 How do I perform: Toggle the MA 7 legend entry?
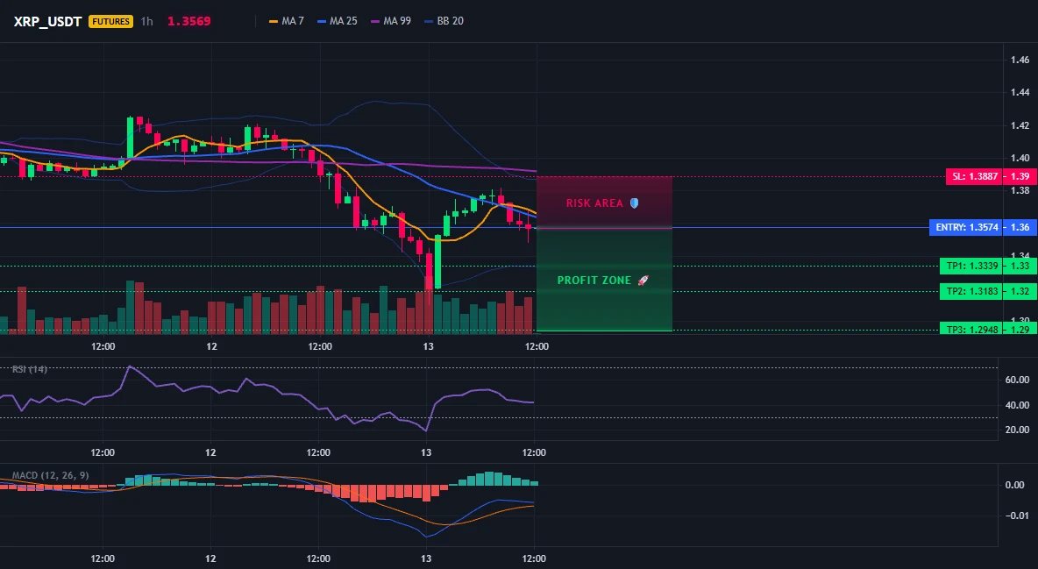click(x=287, y=21)
